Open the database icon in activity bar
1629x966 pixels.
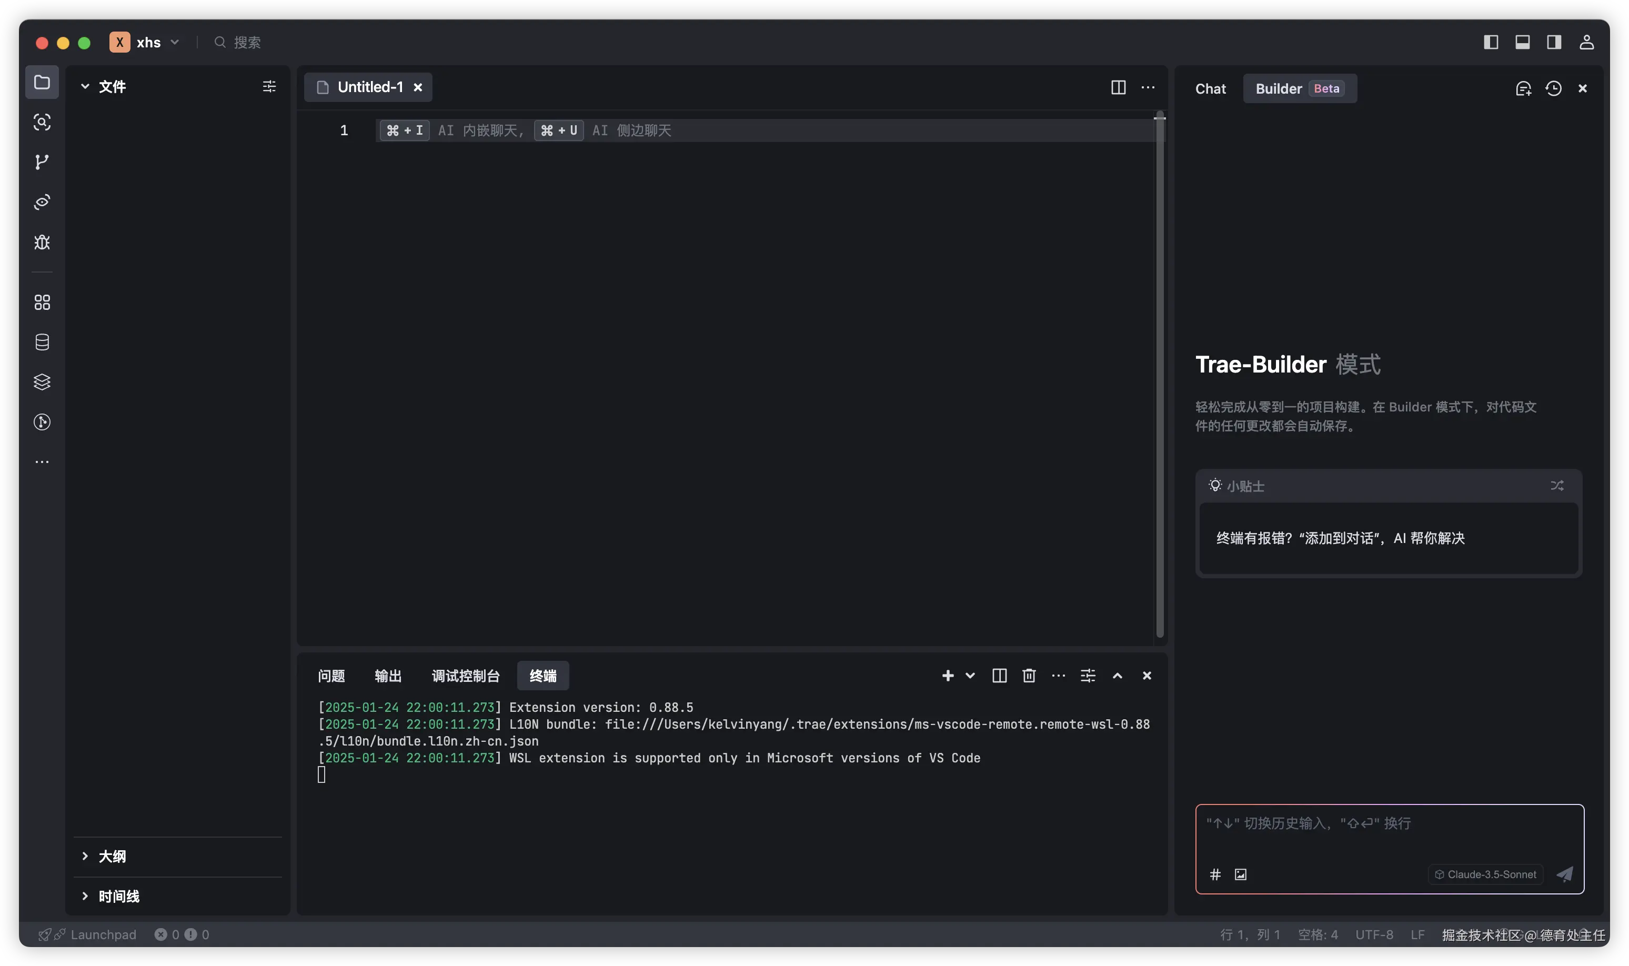coord(42,343)
